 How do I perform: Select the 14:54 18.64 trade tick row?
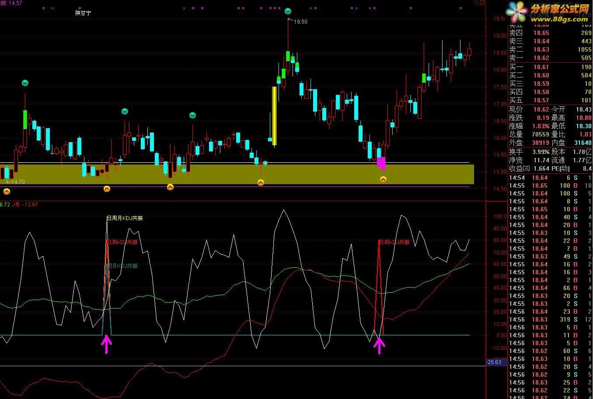551,178
